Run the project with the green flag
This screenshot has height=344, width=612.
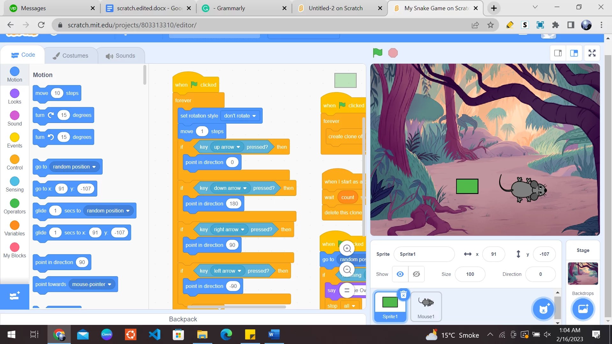tap(377, 53)
